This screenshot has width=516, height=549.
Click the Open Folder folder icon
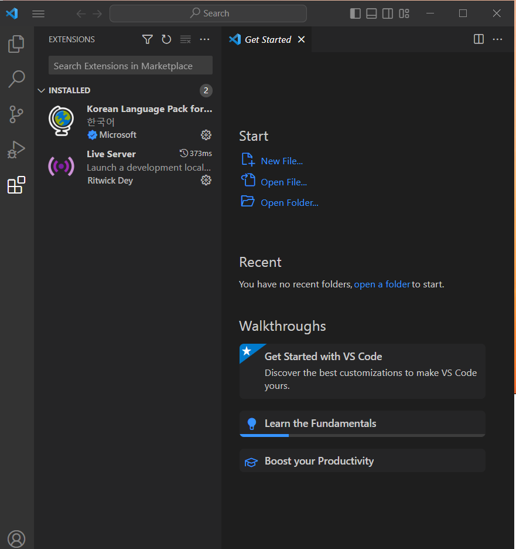pos(248,201)
